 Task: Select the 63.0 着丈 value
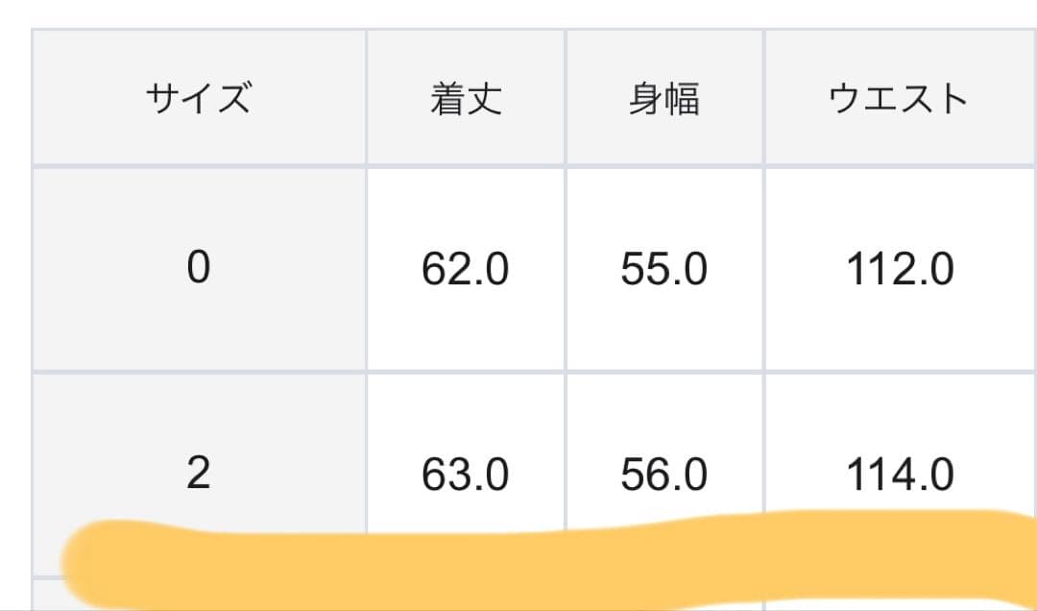coord(466,474)
